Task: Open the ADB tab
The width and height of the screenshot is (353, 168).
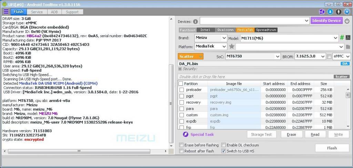Action: pos(54,12)
